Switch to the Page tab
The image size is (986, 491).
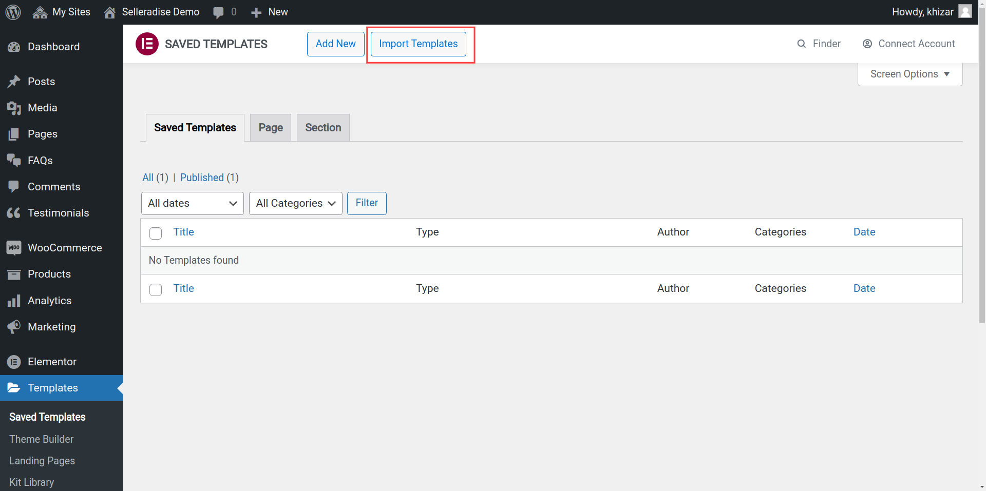click(271, 128)
